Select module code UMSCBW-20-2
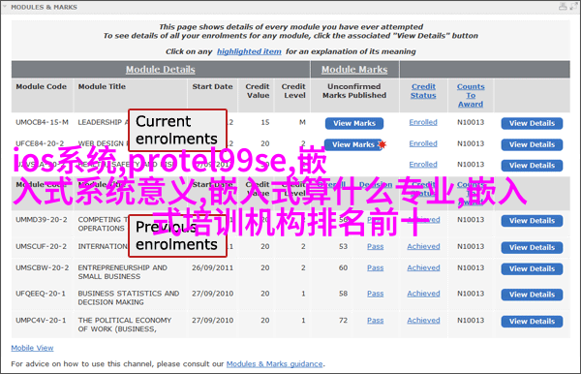 point(43,267)
